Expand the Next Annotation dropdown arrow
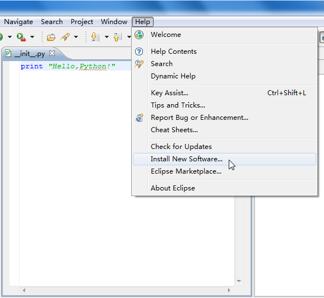 tap(107, 37)
